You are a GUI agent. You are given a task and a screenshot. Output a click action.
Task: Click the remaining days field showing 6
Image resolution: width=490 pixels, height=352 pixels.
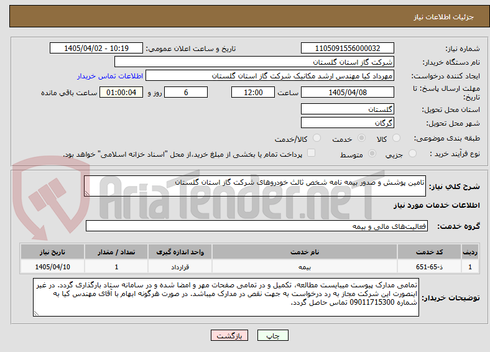[186, 92]
